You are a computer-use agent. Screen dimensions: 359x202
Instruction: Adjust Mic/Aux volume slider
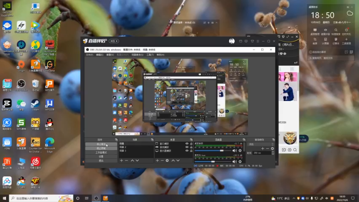tap(213, 162)
